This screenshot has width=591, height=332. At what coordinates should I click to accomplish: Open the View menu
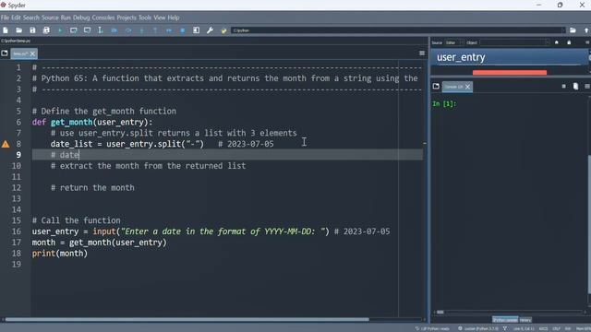pyautogui.click(x=160, y=18)
